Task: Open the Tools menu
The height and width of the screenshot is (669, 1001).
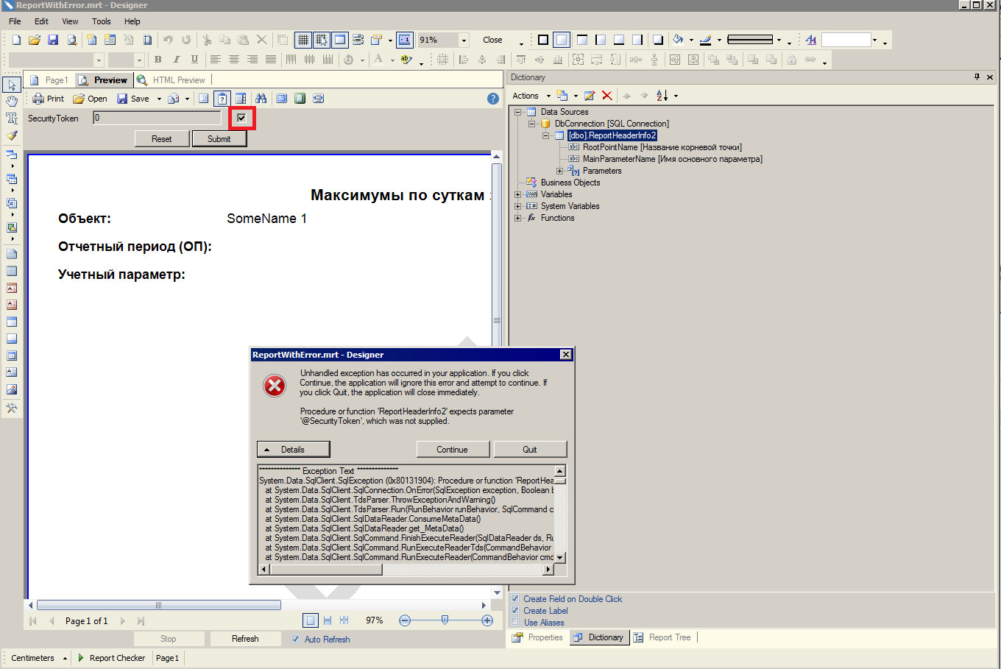Action: 102,21
